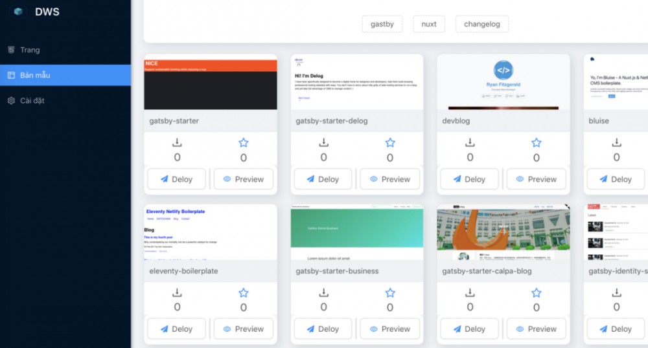Enable the changelog tag filter
The width and height of the screenshot is (648, 348).
pyautogui.click(x=482, y=24)
